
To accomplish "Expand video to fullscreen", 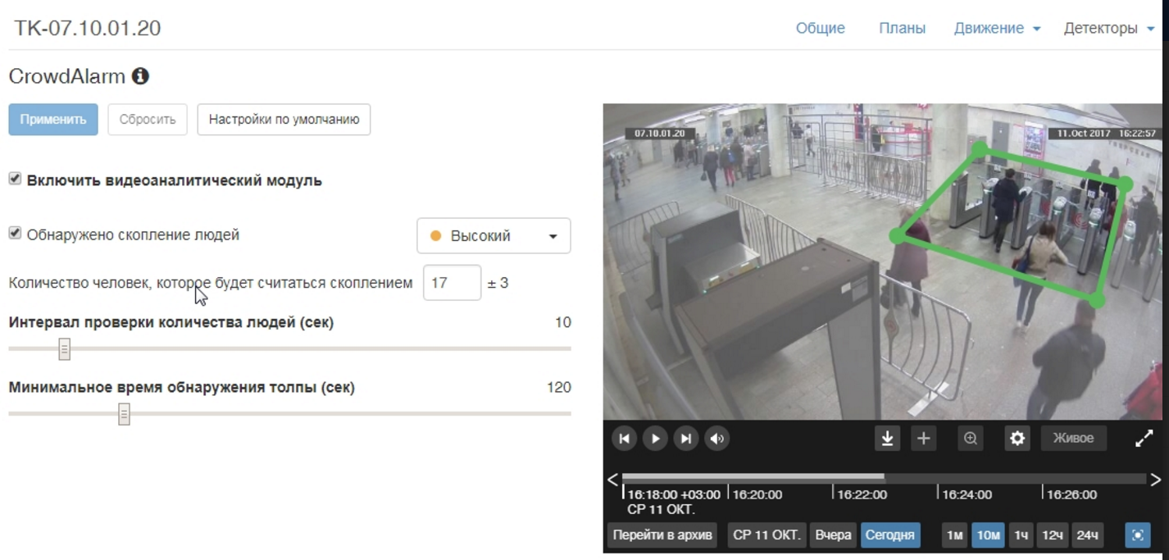I will (x=1144, y=439).
